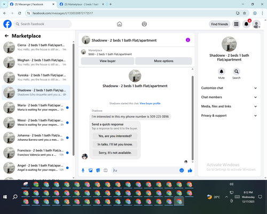
Task: Open Windows taskbar search
Action: [x=15, y=197]
